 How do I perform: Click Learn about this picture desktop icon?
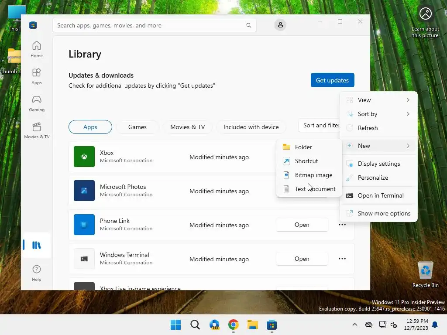point(425,22)
